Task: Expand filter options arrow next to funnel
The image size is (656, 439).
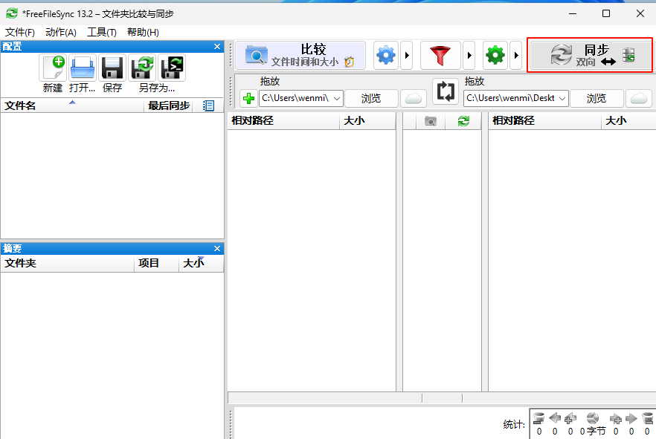Action: pos(469,55)
